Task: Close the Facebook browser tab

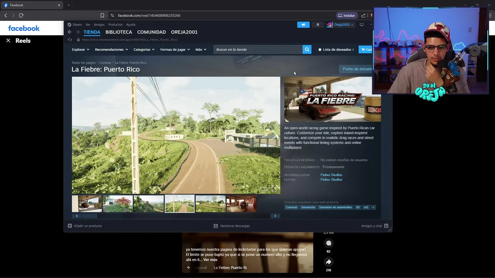Action: click(59, 5)
